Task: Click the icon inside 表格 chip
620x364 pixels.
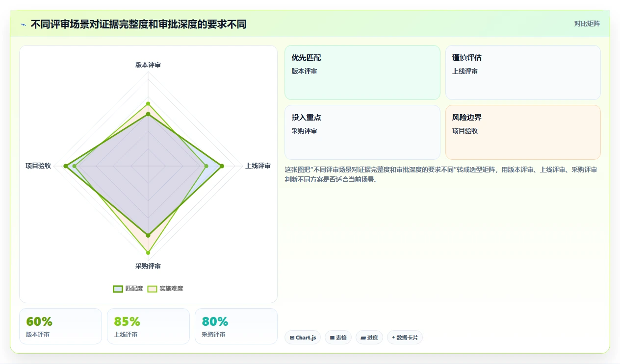Action: [332, 338]
